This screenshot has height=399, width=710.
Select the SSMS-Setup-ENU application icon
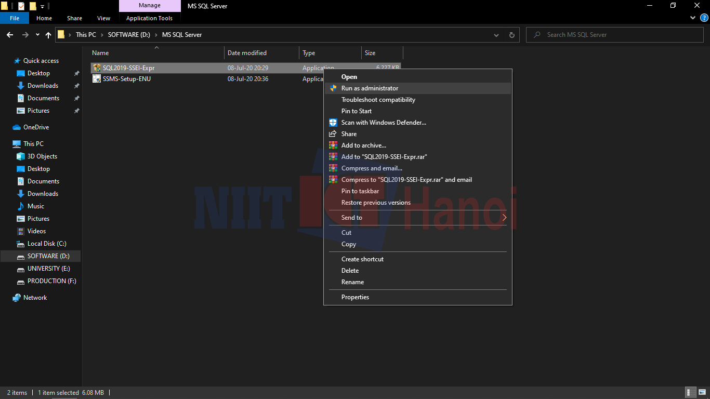[97, 79]
